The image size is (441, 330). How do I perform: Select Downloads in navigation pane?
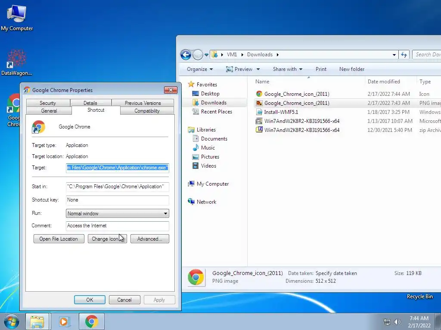coord(214,102)
